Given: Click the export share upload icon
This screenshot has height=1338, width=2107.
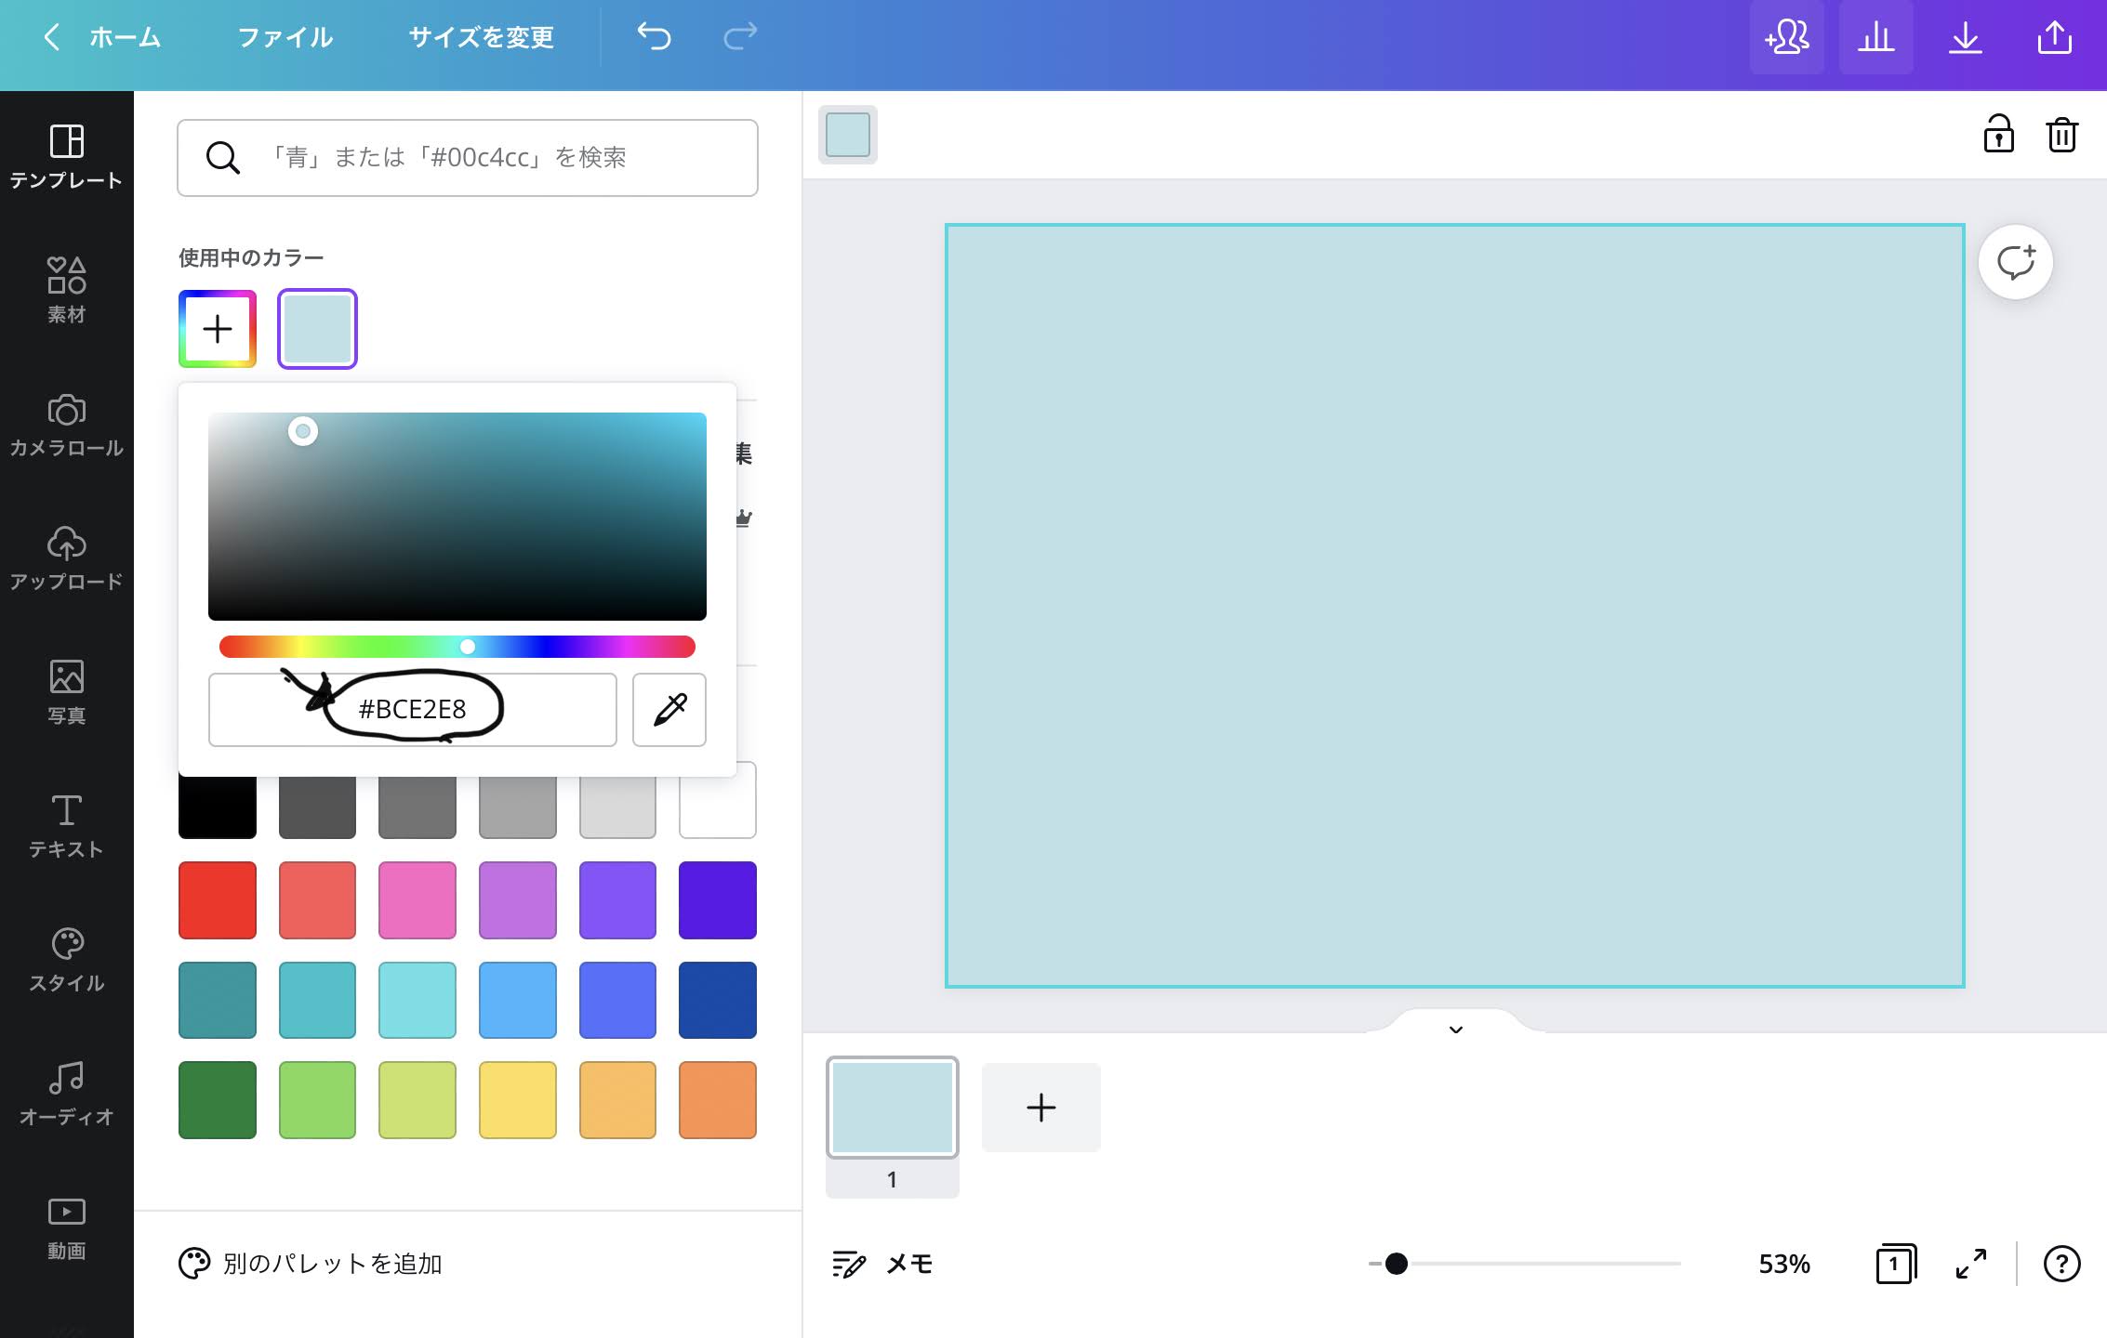Looking at the screenshot, I should (x=2054, y=38).
